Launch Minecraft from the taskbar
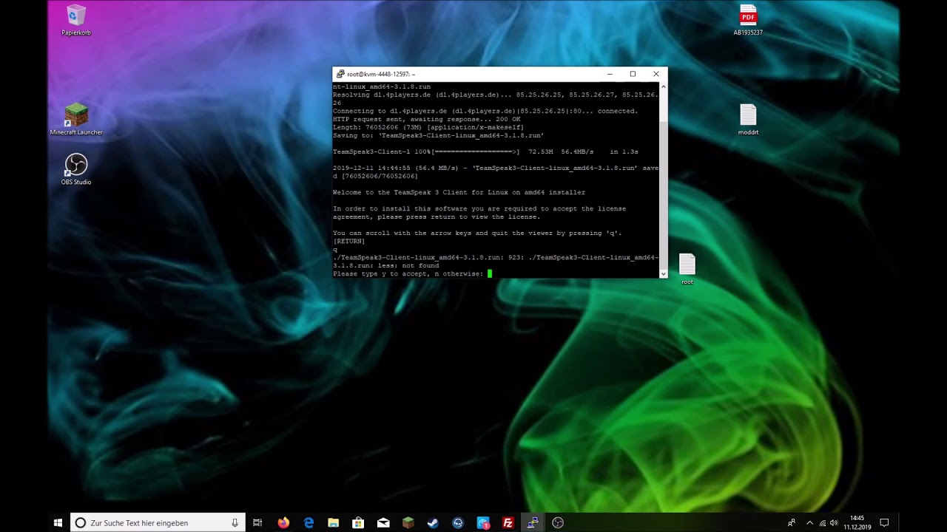The image size is (947, 532). [408, 522]
